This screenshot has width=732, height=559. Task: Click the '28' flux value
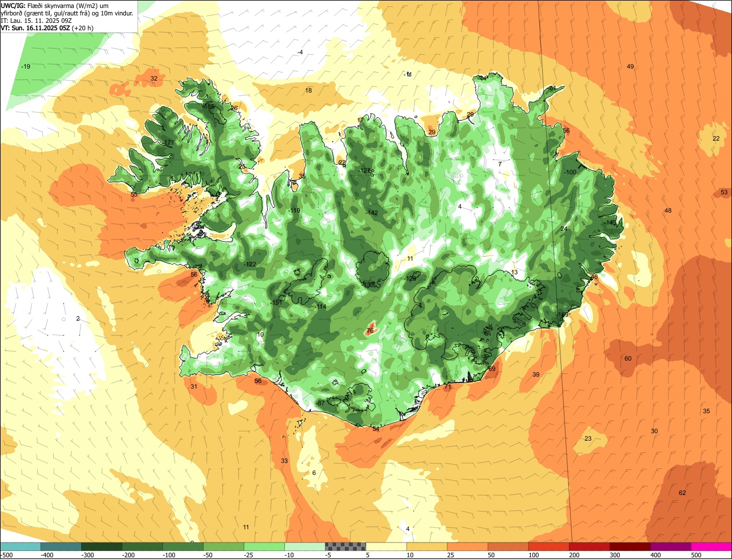click(x=470, y=115)
